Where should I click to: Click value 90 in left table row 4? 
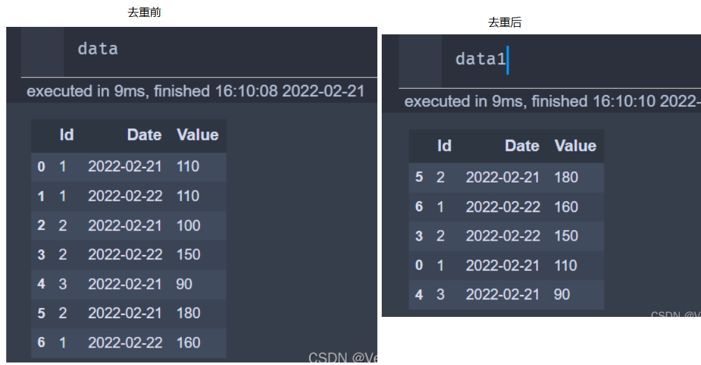click(184, 284)
